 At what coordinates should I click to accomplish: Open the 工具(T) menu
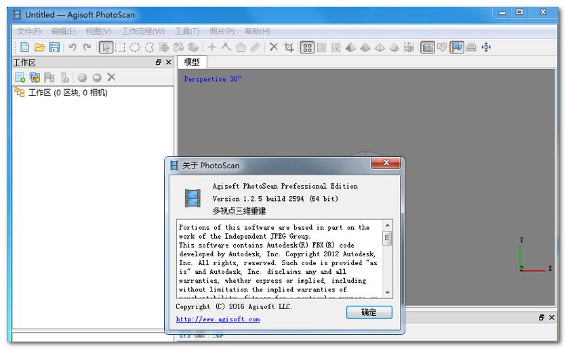(187, 31)
